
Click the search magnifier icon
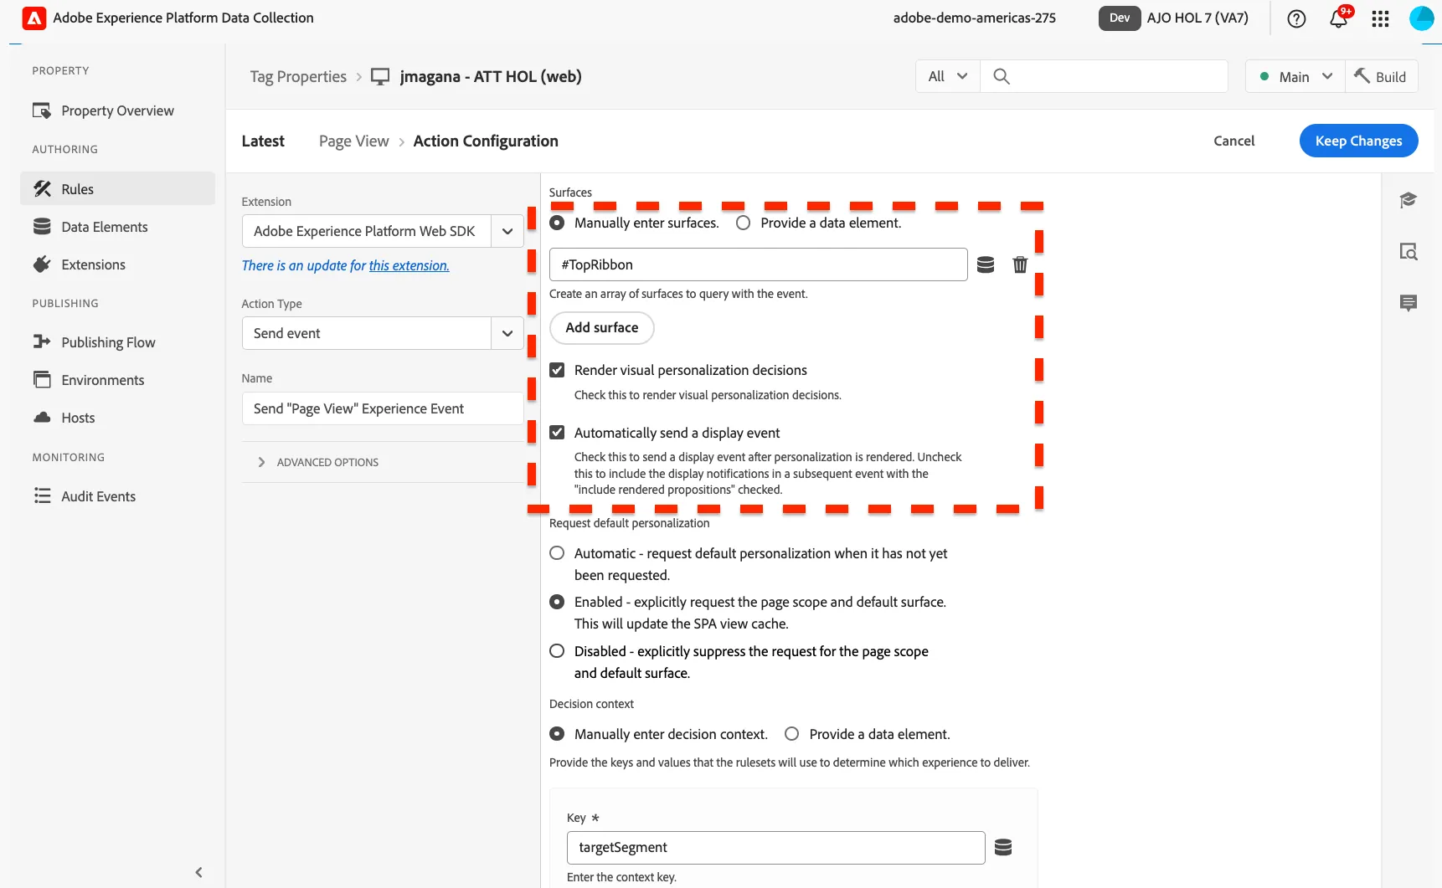point(1002,76)
